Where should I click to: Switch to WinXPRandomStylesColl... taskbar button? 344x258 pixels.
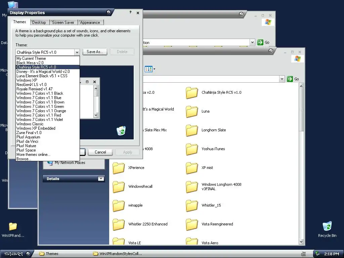118,254
